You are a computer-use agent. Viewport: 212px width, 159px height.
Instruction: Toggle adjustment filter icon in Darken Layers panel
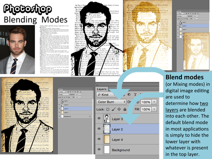pyautogui.click(x=70, y=92)
